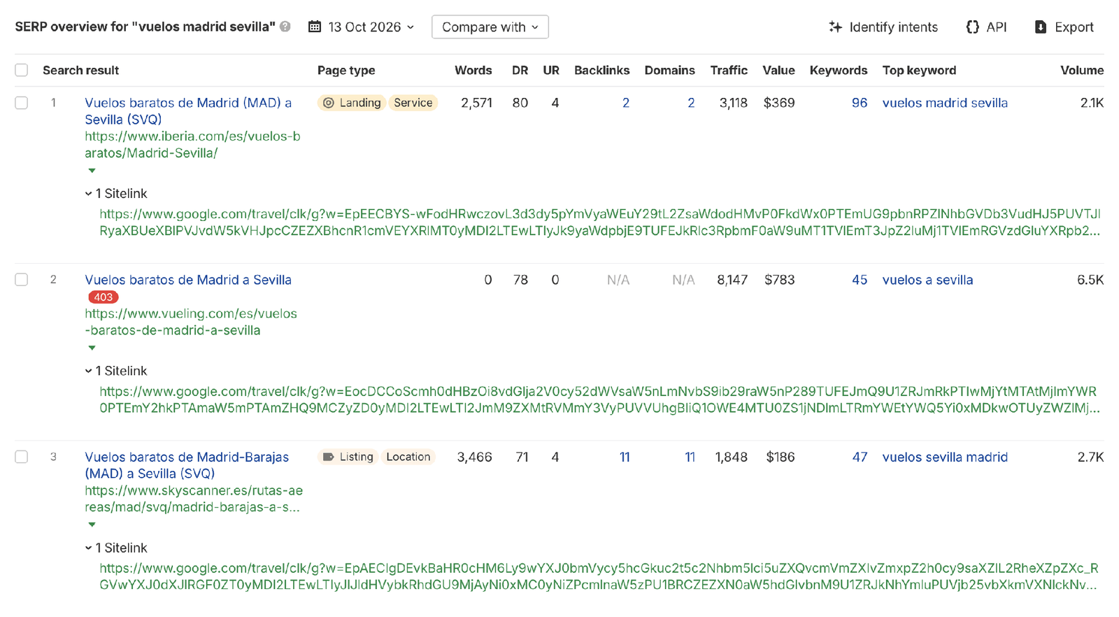This screenshot has height=617, width=1119.
Task: Open the Compare with dropdown
Action: point(490,27)
